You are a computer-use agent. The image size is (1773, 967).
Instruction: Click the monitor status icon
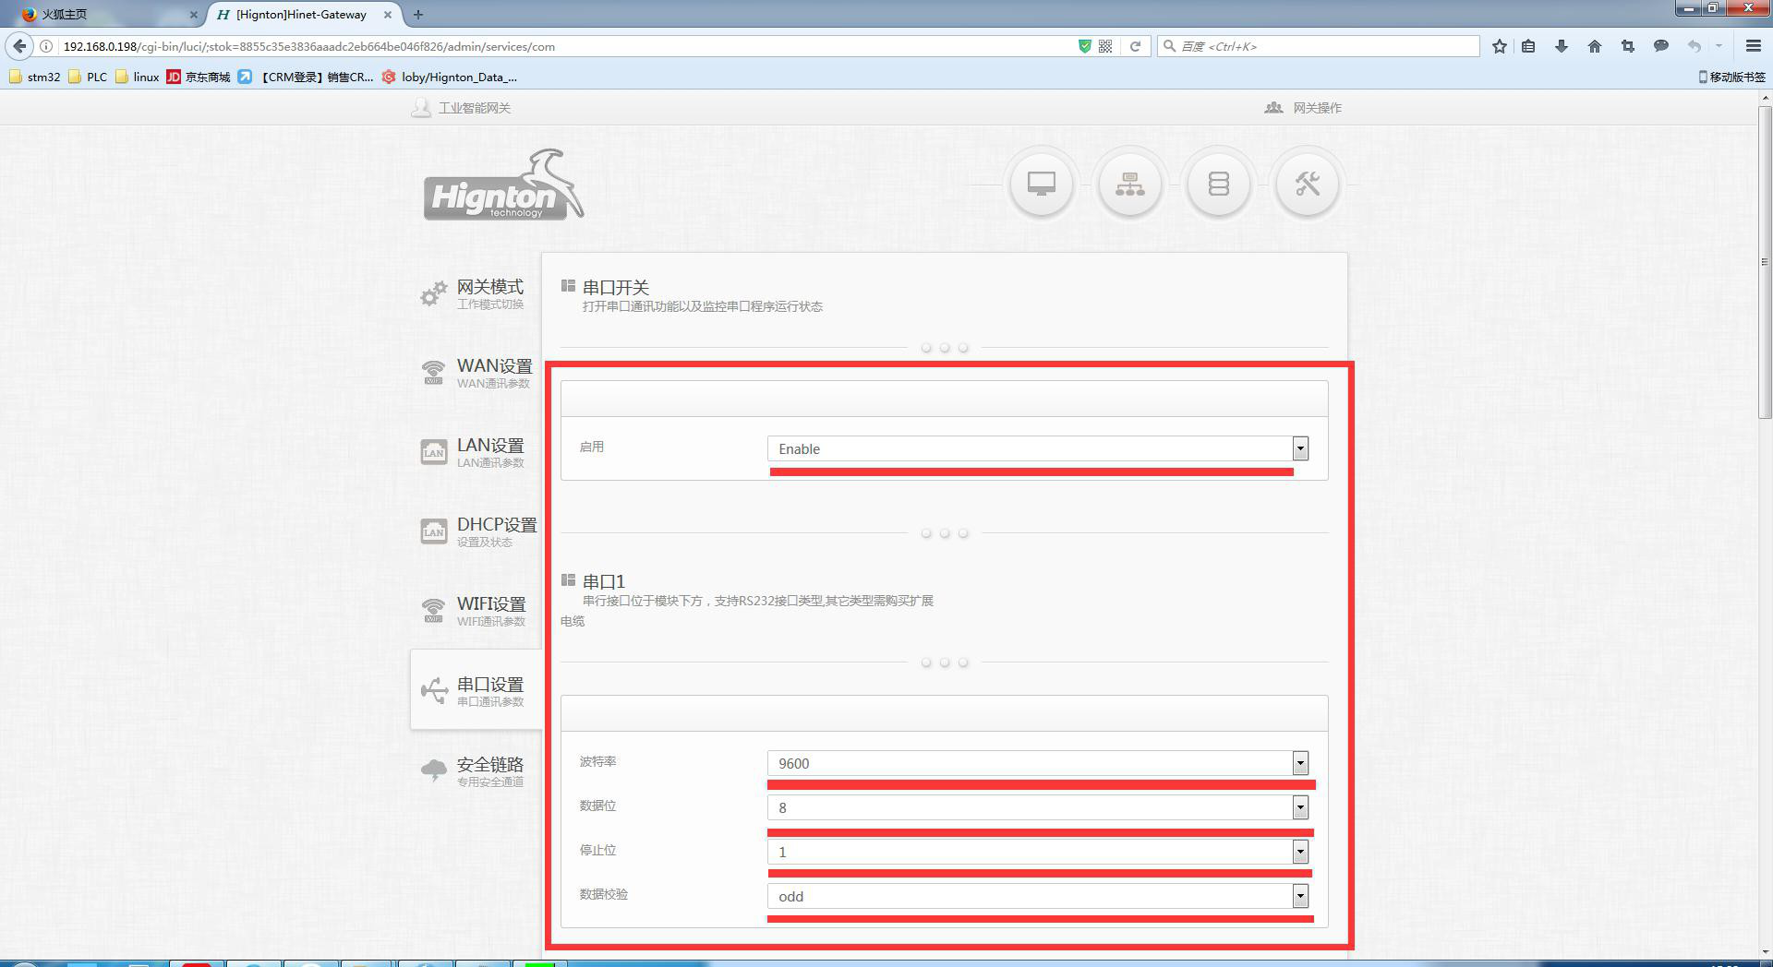(x=1041, y=184)
